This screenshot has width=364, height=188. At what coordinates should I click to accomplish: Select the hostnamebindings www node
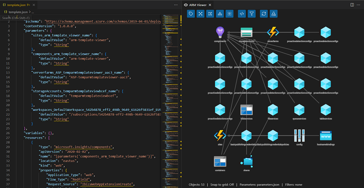click(326, 136)
